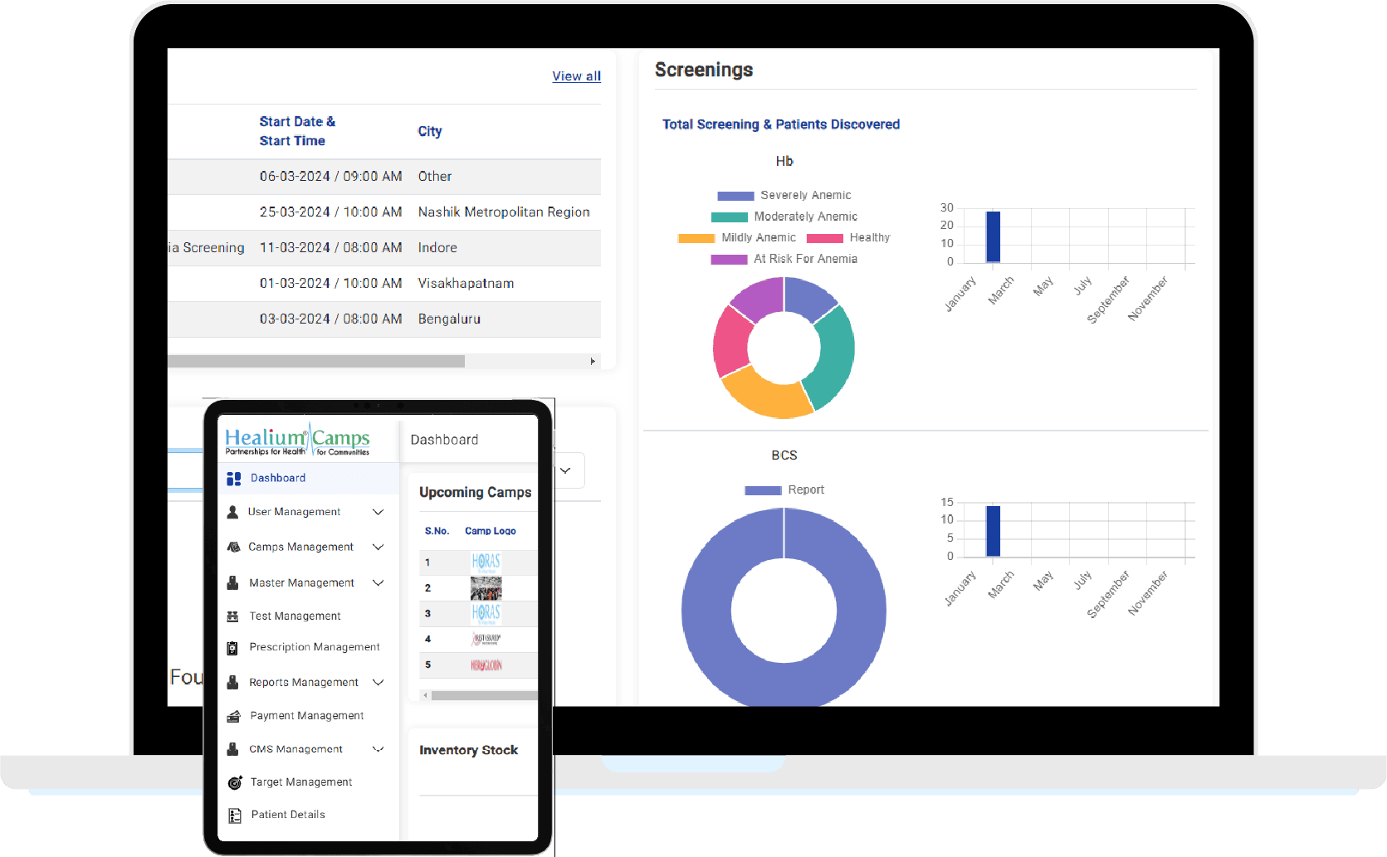The image size is (1387, 857).
Task: Click the Healium Camps logo
Action: click(x=297, y=440)
